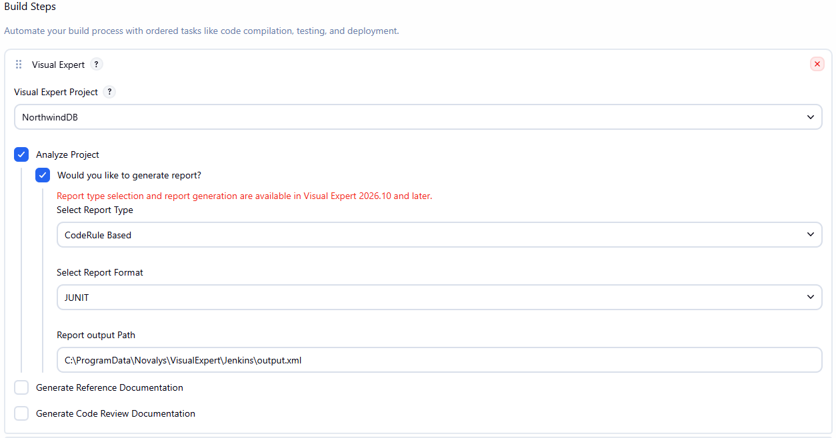836x438 pixels.
Task: Click the Visual Expert Project label
Action: pyautogui.click(x=56, y=92)
